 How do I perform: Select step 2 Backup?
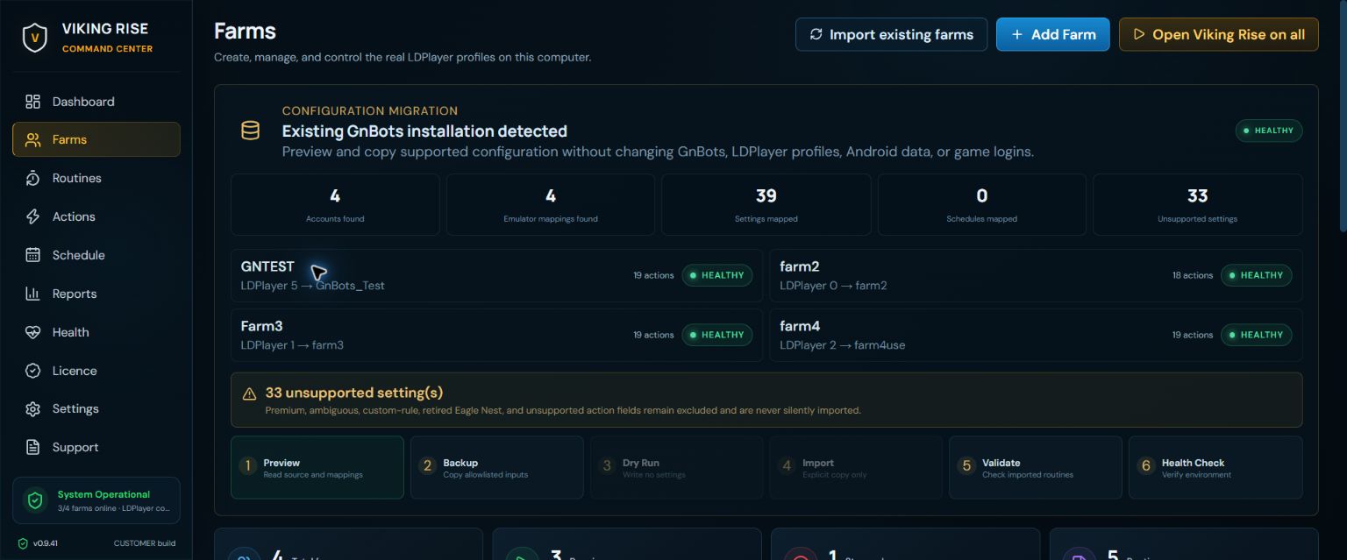pyautogui.click(x=496, y=468)
